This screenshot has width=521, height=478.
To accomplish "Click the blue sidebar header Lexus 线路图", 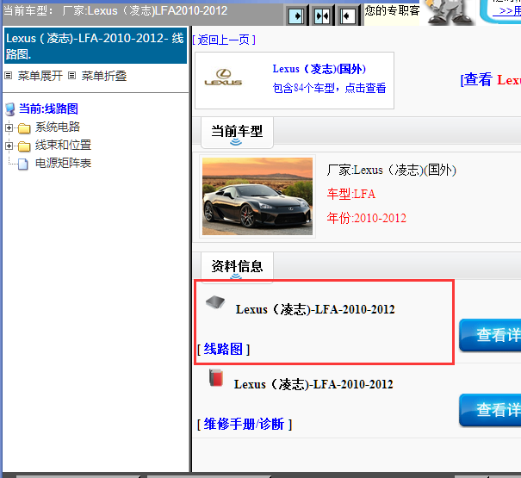I will 96,46.
